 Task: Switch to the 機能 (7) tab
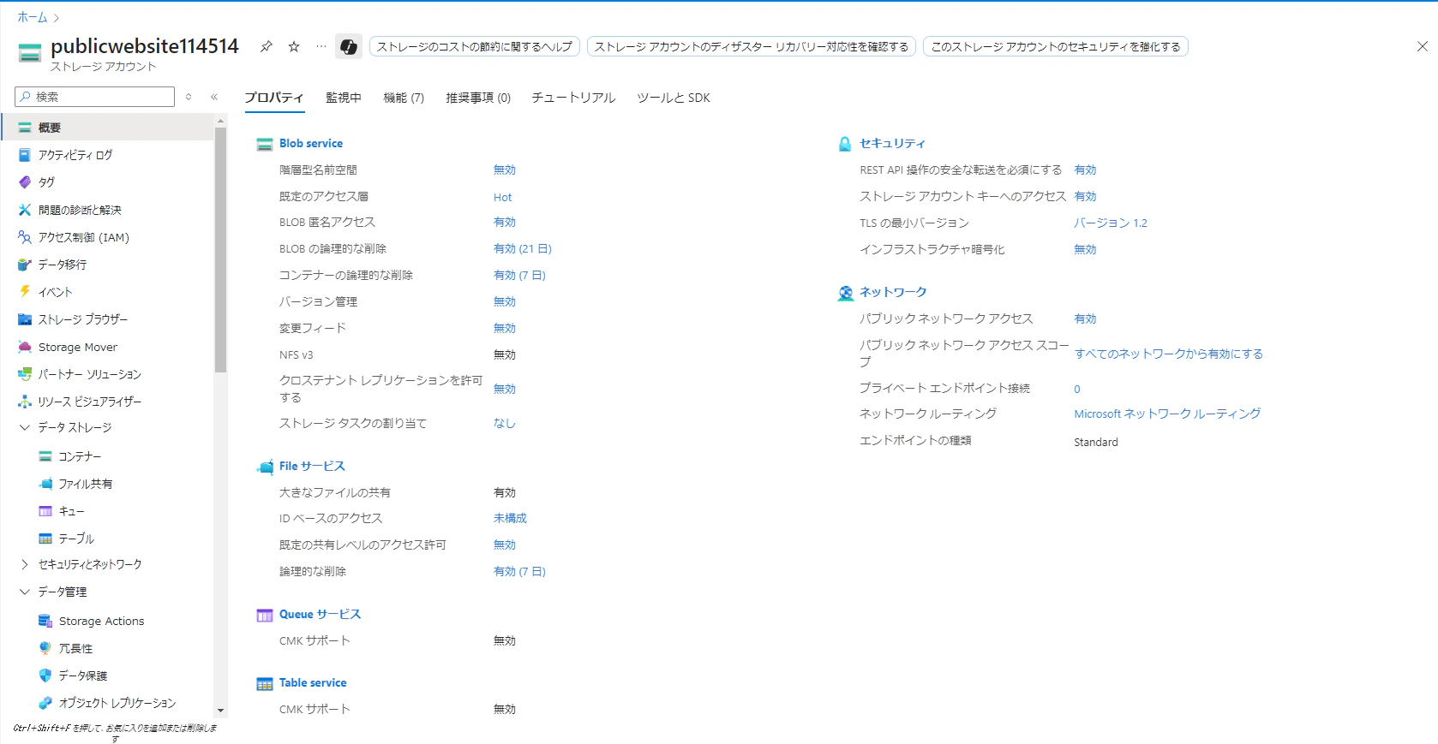[x=404, y=98]
